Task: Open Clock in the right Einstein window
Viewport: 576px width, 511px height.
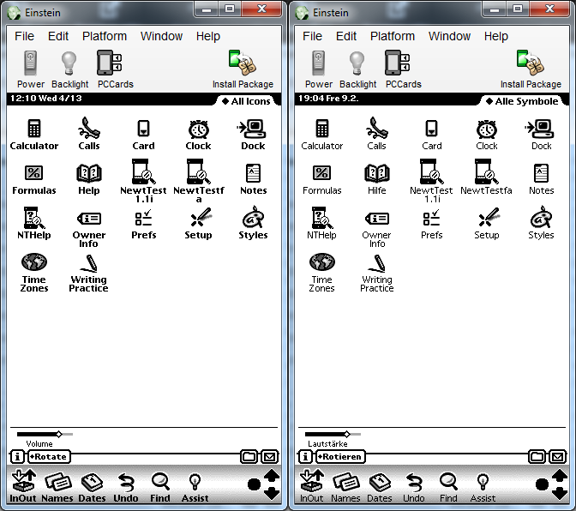Action: point(486,135)
